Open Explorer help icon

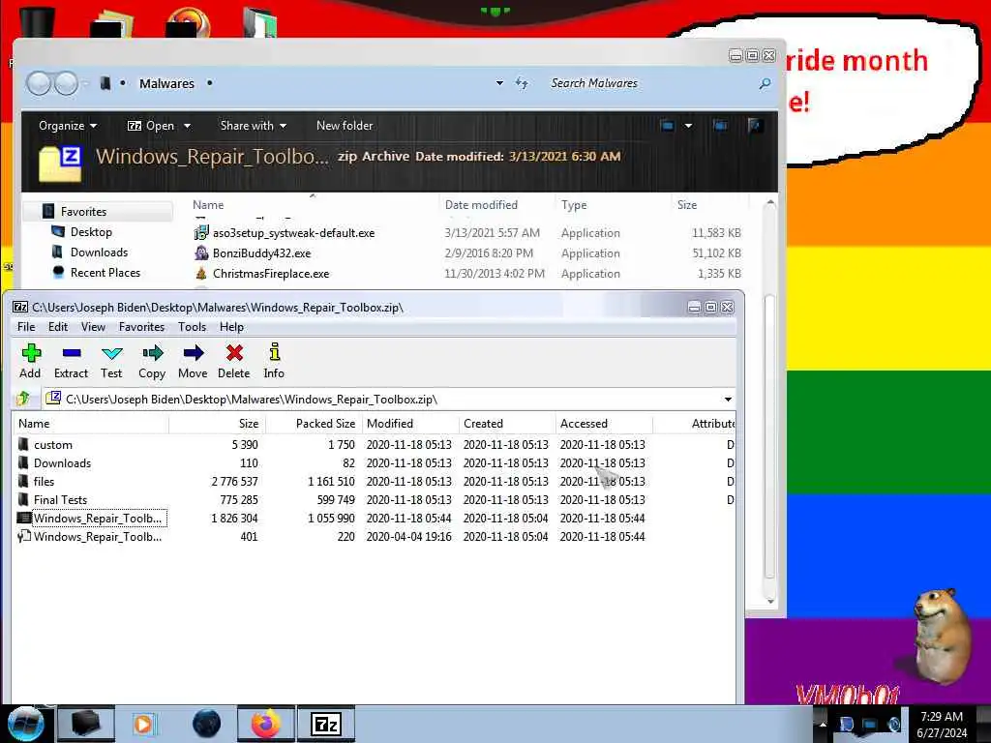pyautogui.click(x=754, y=125)
